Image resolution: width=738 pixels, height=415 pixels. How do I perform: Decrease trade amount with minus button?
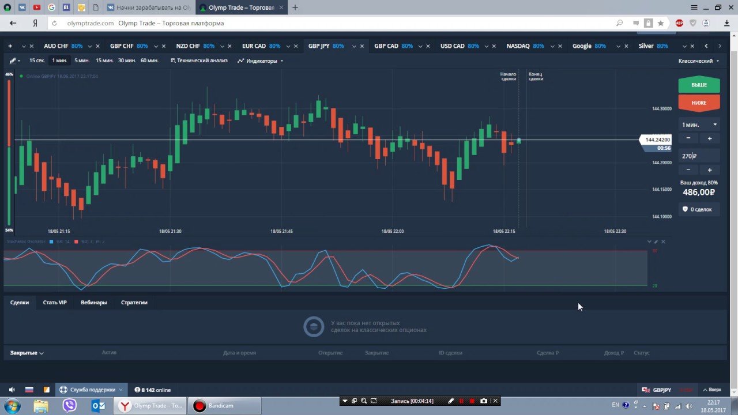pyautogui.click(x=688, y=170)
